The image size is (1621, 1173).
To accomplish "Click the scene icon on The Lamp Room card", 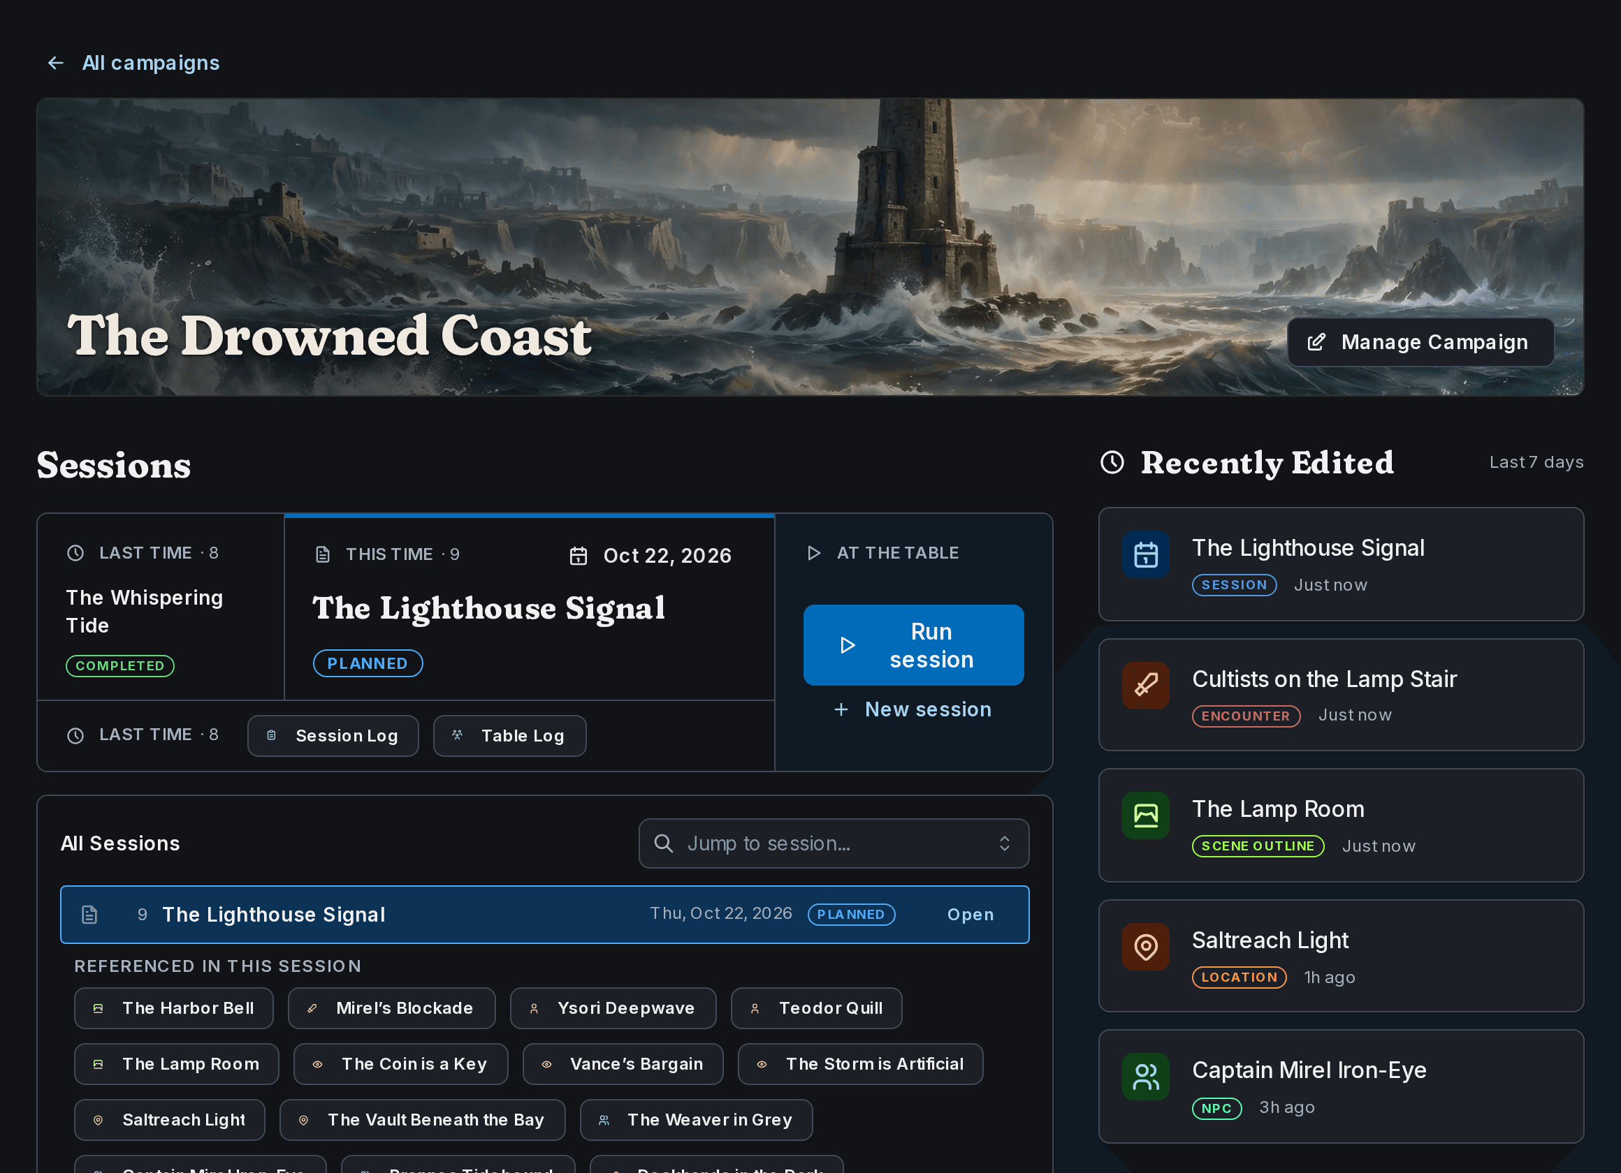I will coord(1146,815).
